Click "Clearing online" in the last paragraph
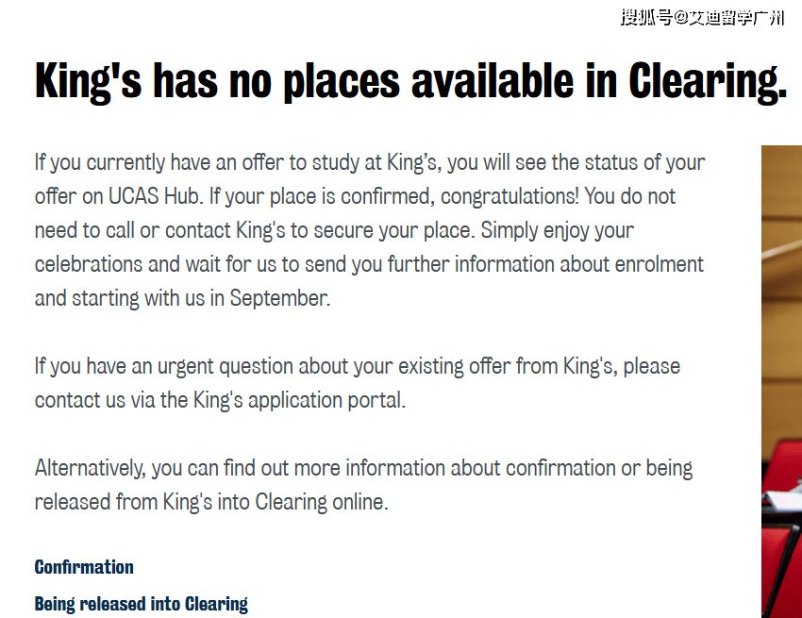This screenshot has height=618, width=802. (x=322, y=502)
